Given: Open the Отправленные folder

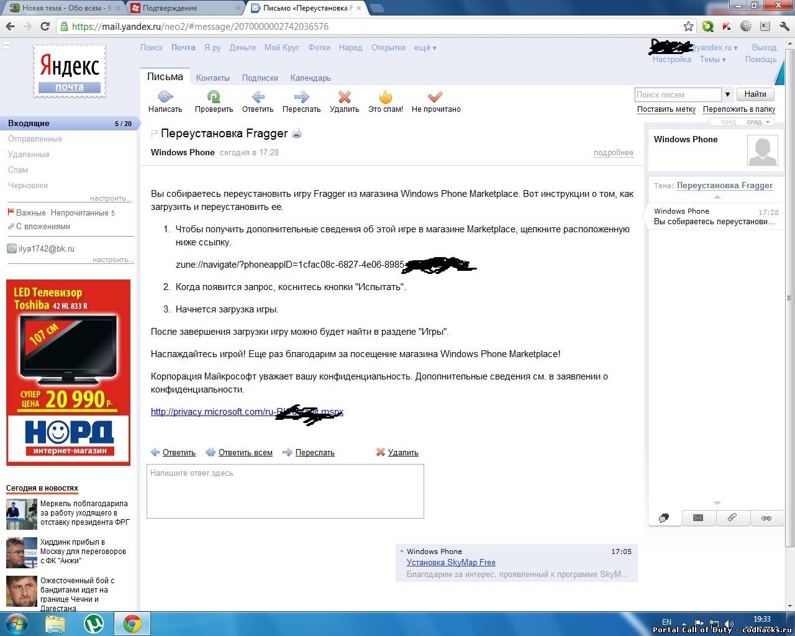Looking at the screenshot, I should tap(35, 139).
